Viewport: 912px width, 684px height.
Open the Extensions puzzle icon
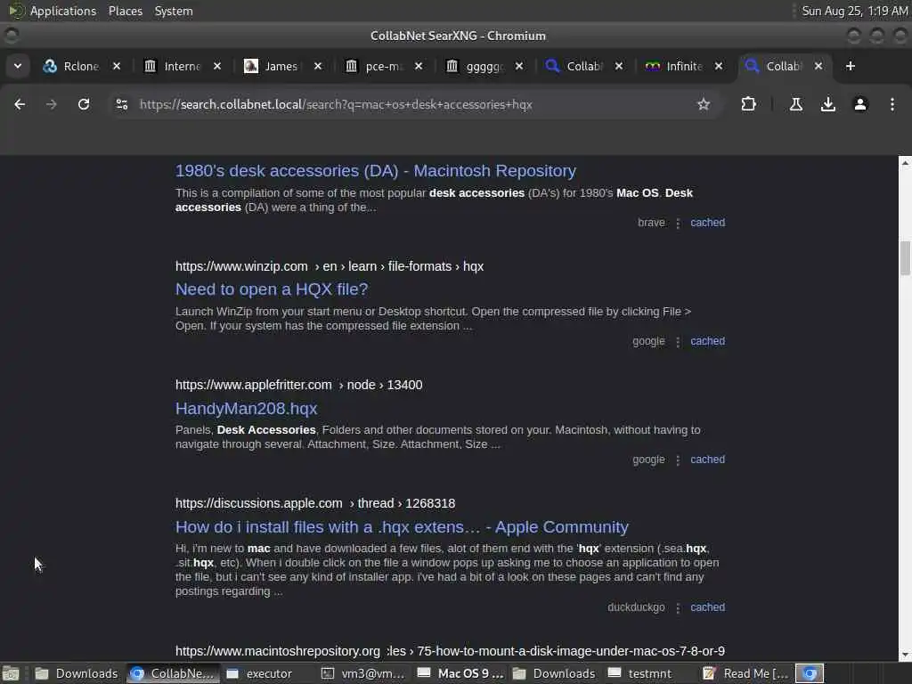point(748,104)
